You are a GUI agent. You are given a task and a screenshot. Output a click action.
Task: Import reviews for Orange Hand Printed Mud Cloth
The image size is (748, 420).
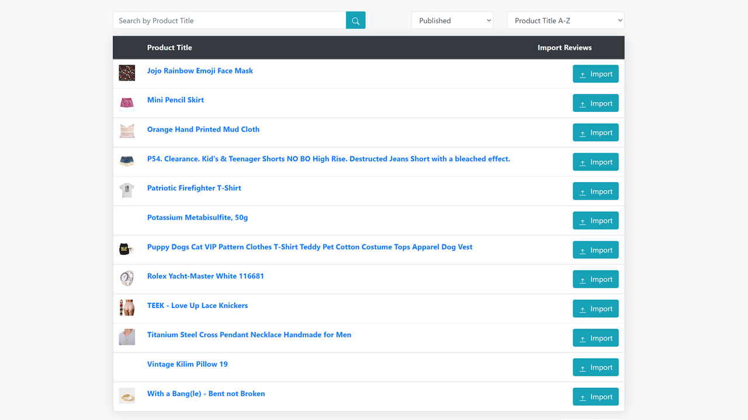point(595,132)
